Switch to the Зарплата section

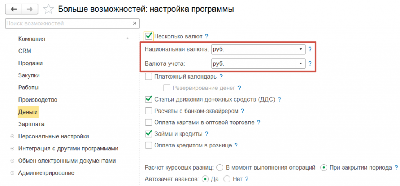31,124
